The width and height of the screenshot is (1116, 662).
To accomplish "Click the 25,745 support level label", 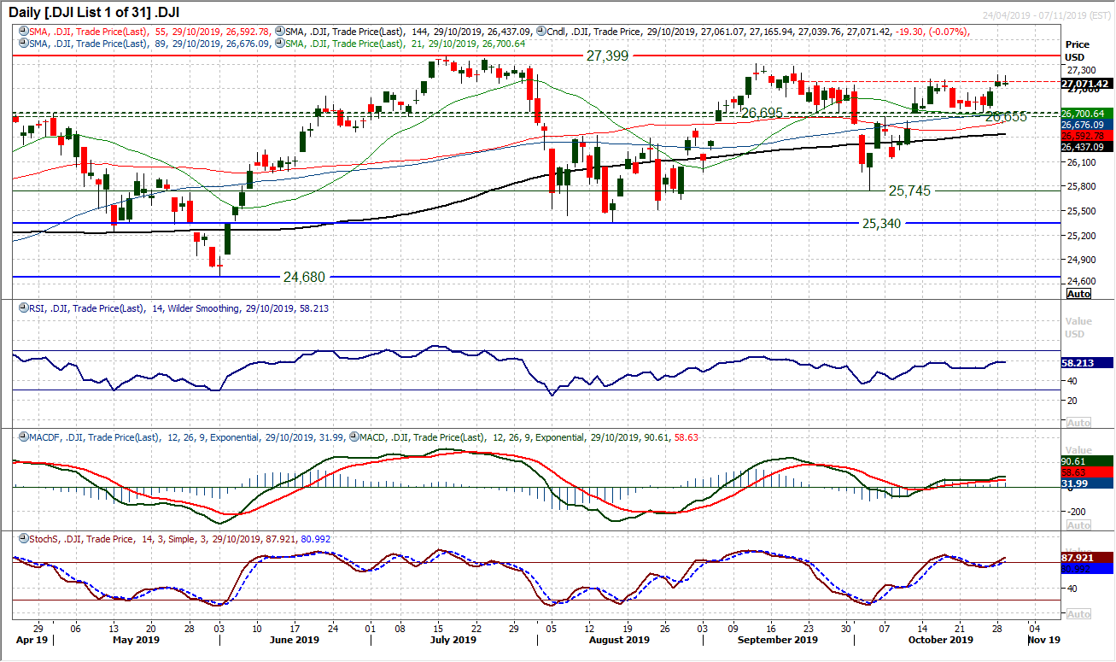I will tap(911, 191).
